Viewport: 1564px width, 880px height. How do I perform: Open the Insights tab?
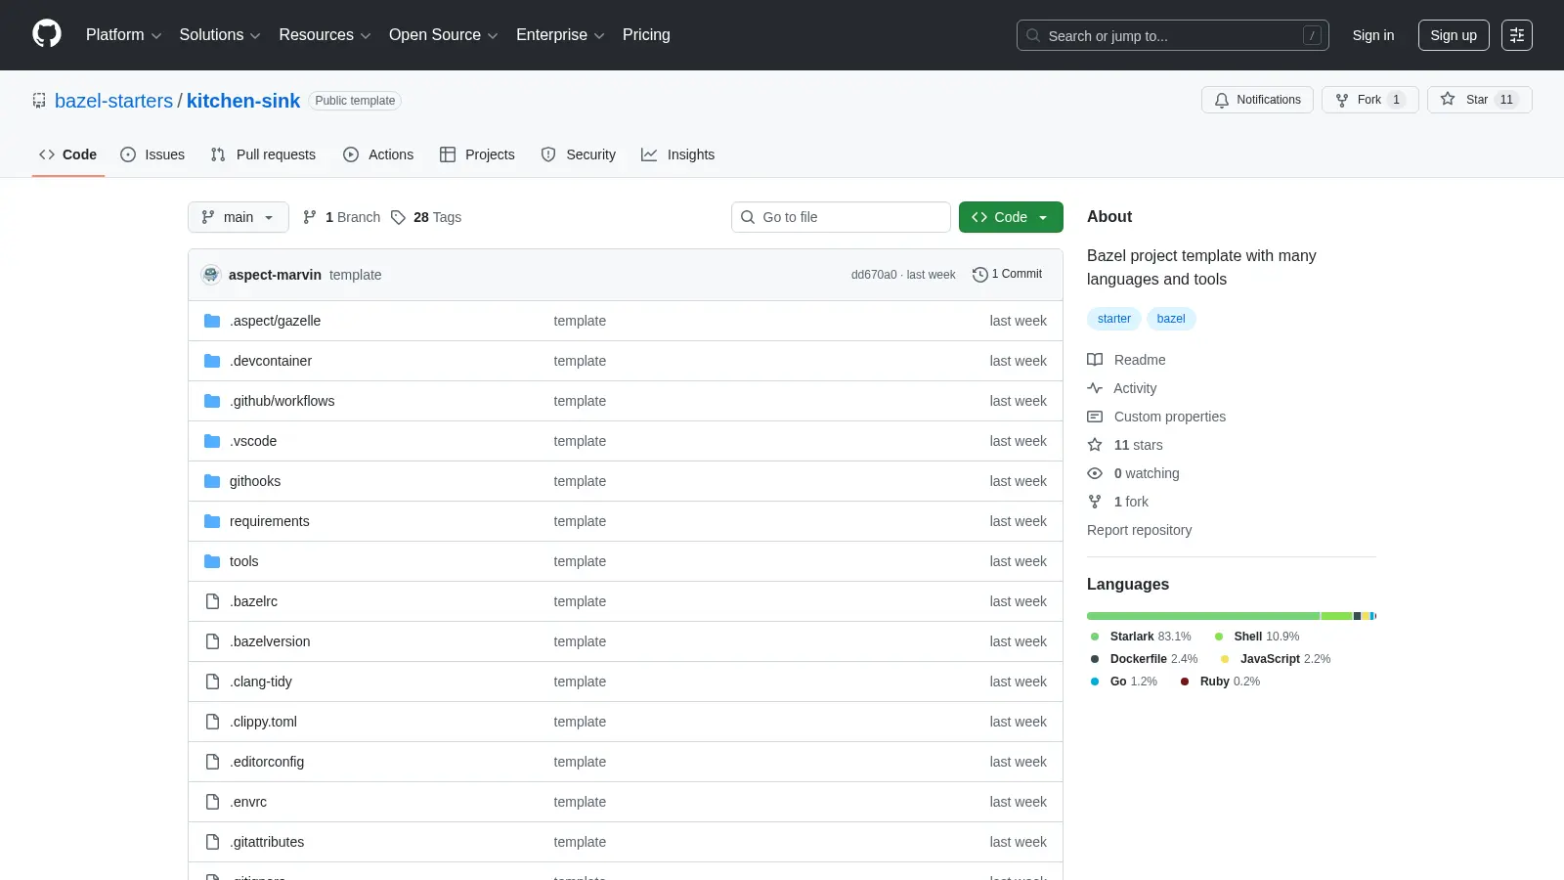[678, 154]
